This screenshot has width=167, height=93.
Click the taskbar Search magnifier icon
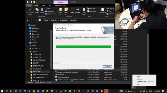coord(7,91)
